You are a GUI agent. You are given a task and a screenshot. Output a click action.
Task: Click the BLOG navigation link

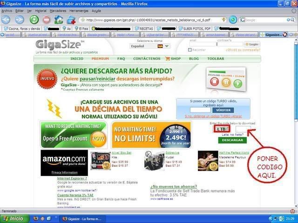click(194, 59)
